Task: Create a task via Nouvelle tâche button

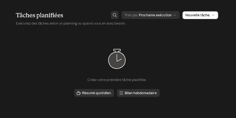Action: tap(200, 15)
